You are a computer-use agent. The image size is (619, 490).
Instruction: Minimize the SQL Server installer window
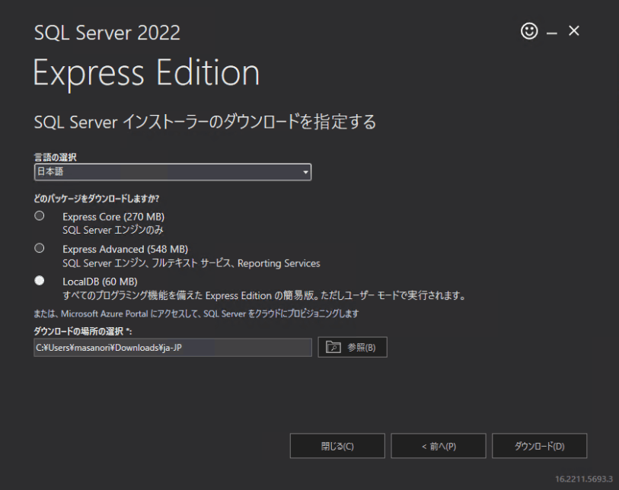551,33
